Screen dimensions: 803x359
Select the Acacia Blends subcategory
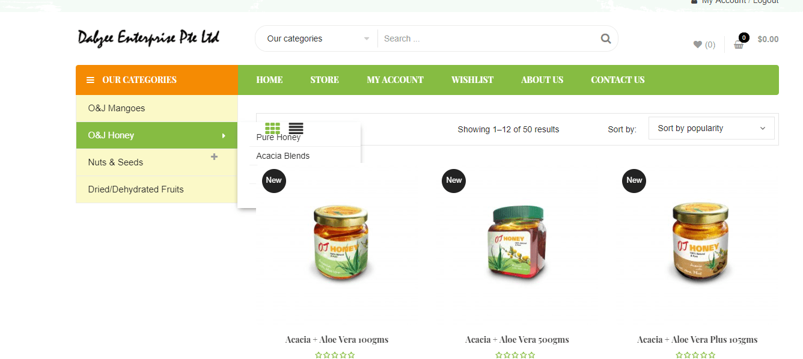point(283,156)
